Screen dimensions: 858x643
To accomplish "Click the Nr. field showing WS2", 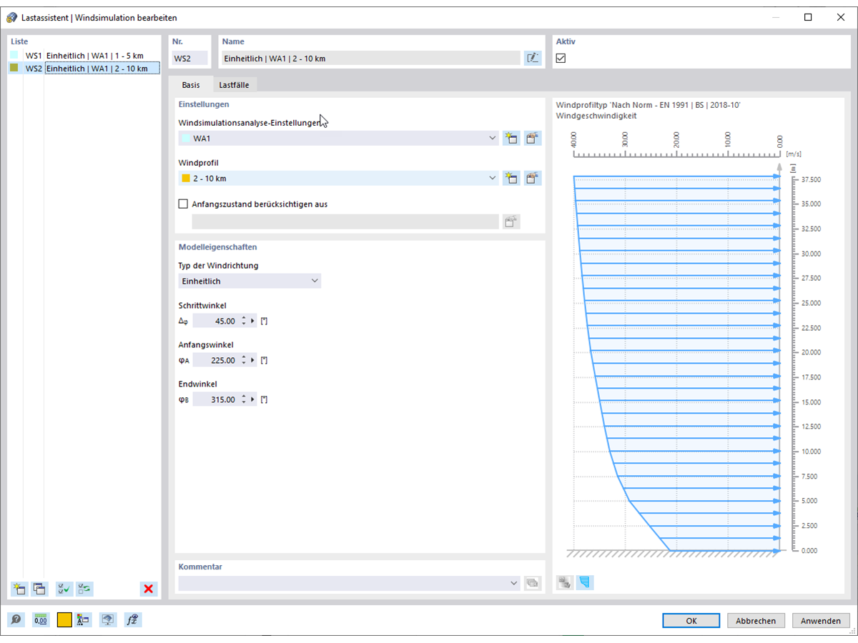I will (x=189, y=59).
